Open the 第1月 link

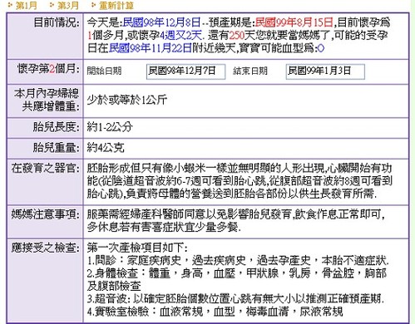[x=27, y=6]
